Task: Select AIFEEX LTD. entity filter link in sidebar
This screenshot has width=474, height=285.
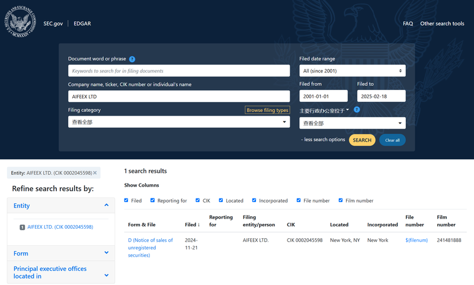Action: tap(60, 227)
